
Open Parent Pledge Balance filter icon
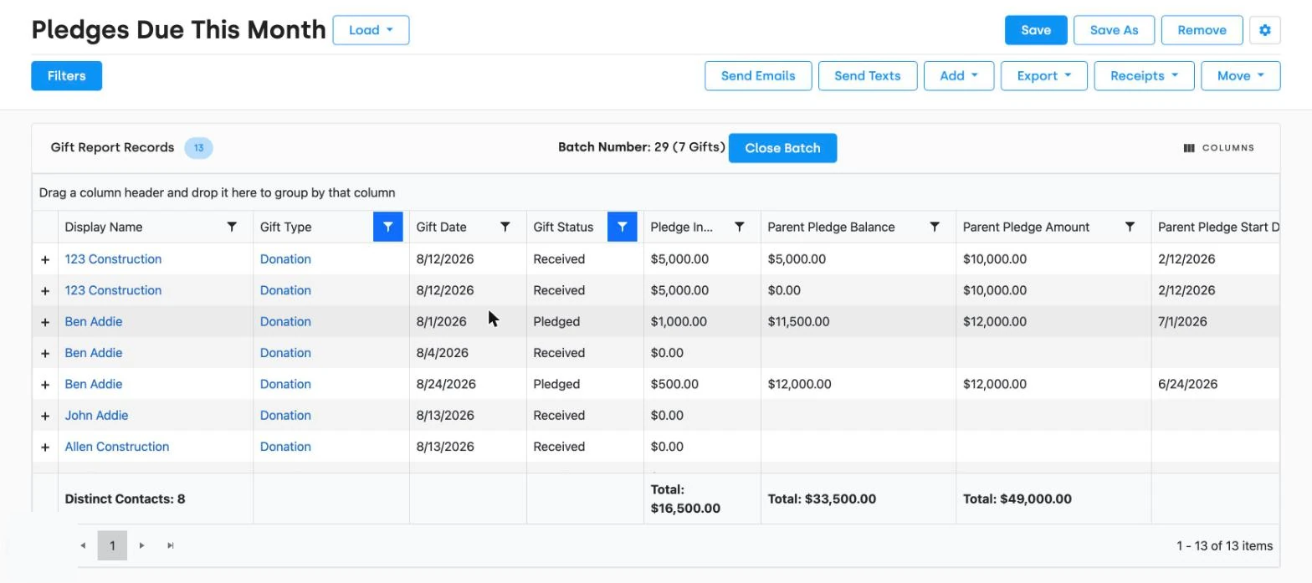click(x=935, y=227)
